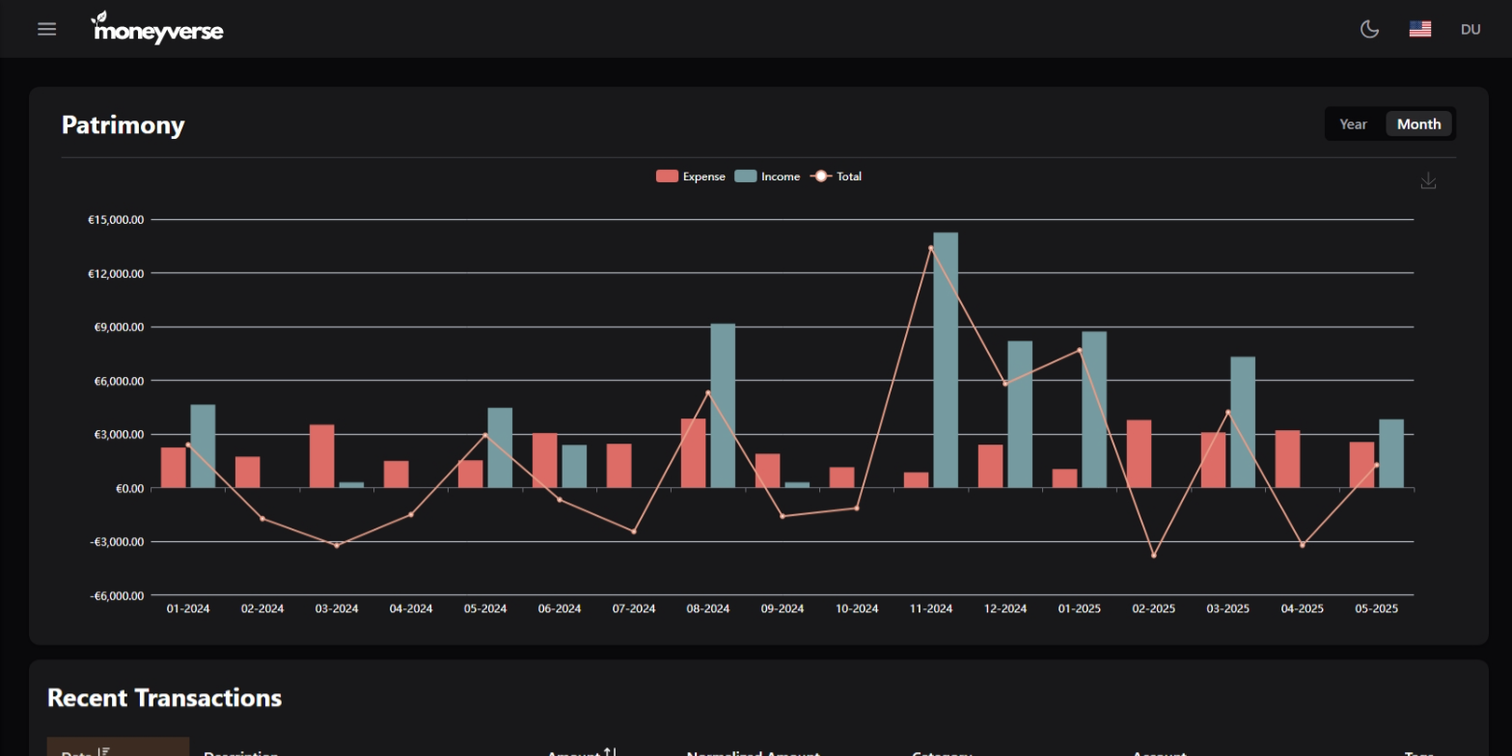This screenshot has width=1512, height=756.
Task: Select the Month view
Action: point(1418,123)
